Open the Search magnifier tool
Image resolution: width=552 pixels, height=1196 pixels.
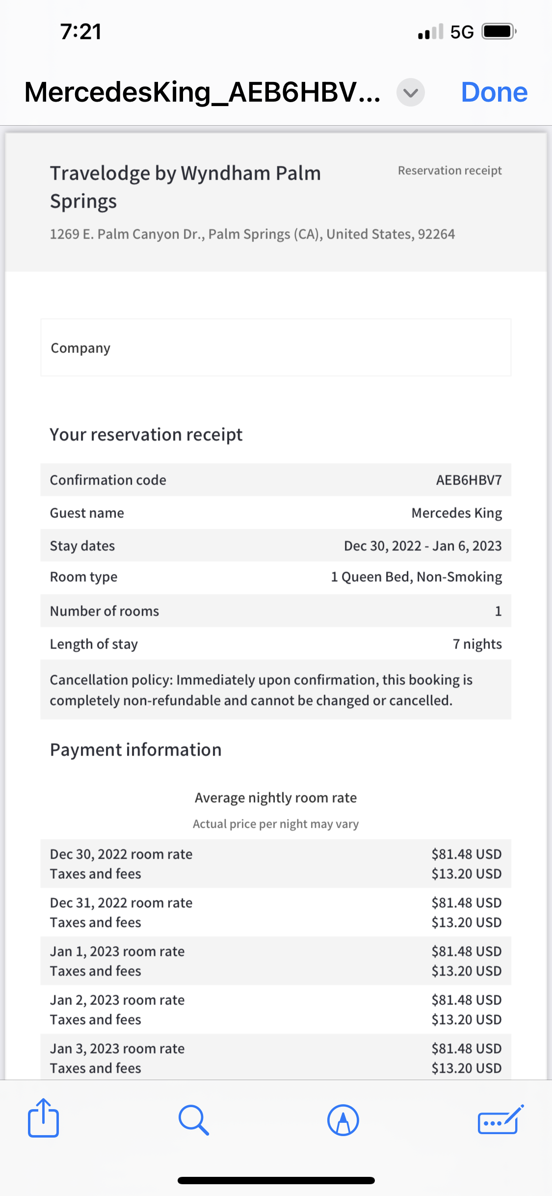tap(194, 1120)
